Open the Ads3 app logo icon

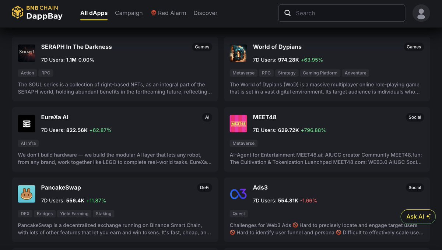[238, 194]
